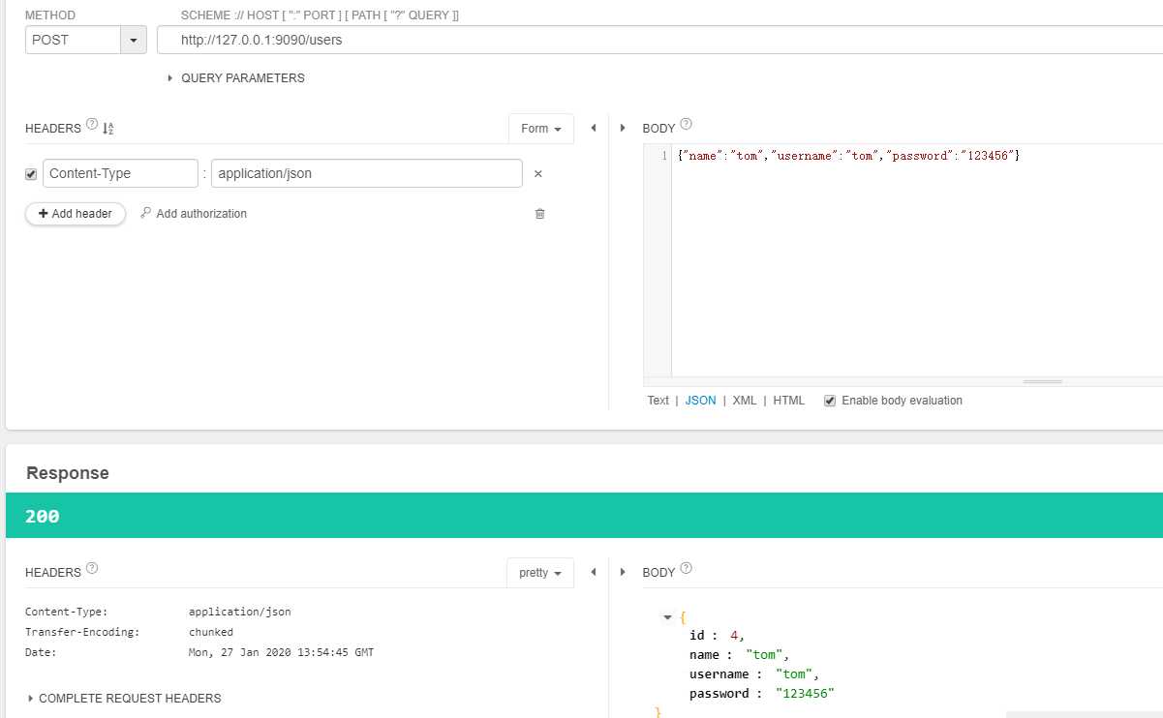Open the Form view dropdown

click(540, 129)
